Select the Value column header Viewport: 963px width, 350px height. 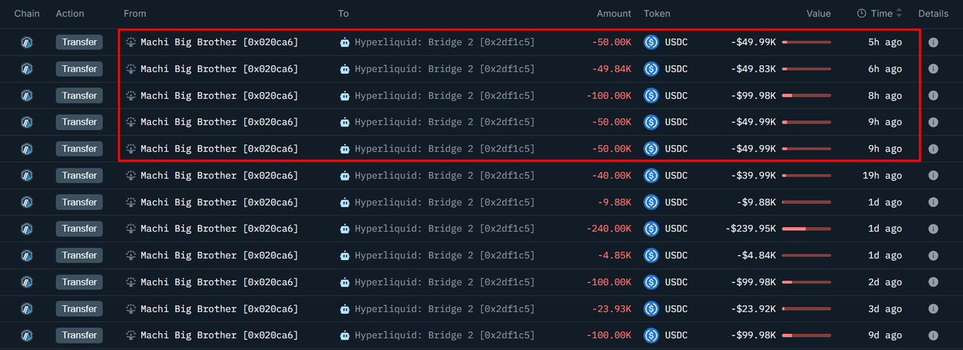click(x=818, y=14)
